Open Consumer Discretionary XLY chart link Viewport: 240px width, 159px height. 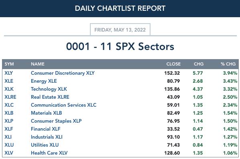[63, 73]
